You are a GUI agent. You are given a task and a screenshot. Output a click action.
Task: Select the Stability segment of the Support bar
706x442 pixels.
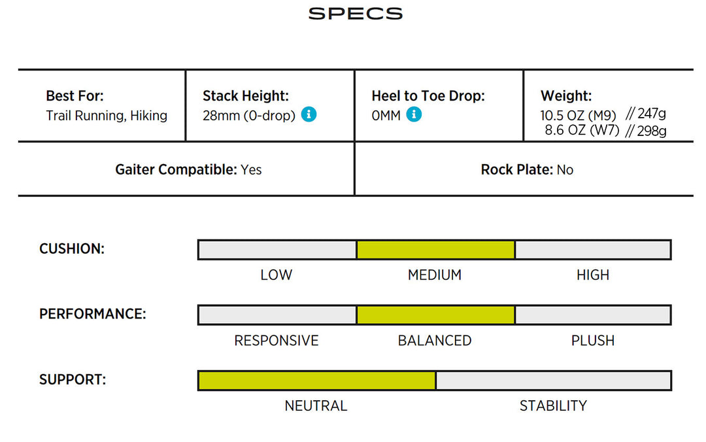(x=553, y=381)
